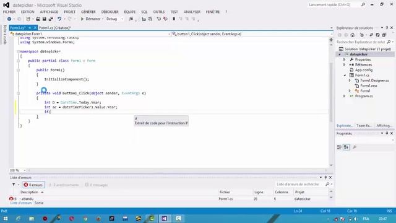This screenshot has height=223, width=396.
Task: Expand the Références node
Action: coord(344,64)
